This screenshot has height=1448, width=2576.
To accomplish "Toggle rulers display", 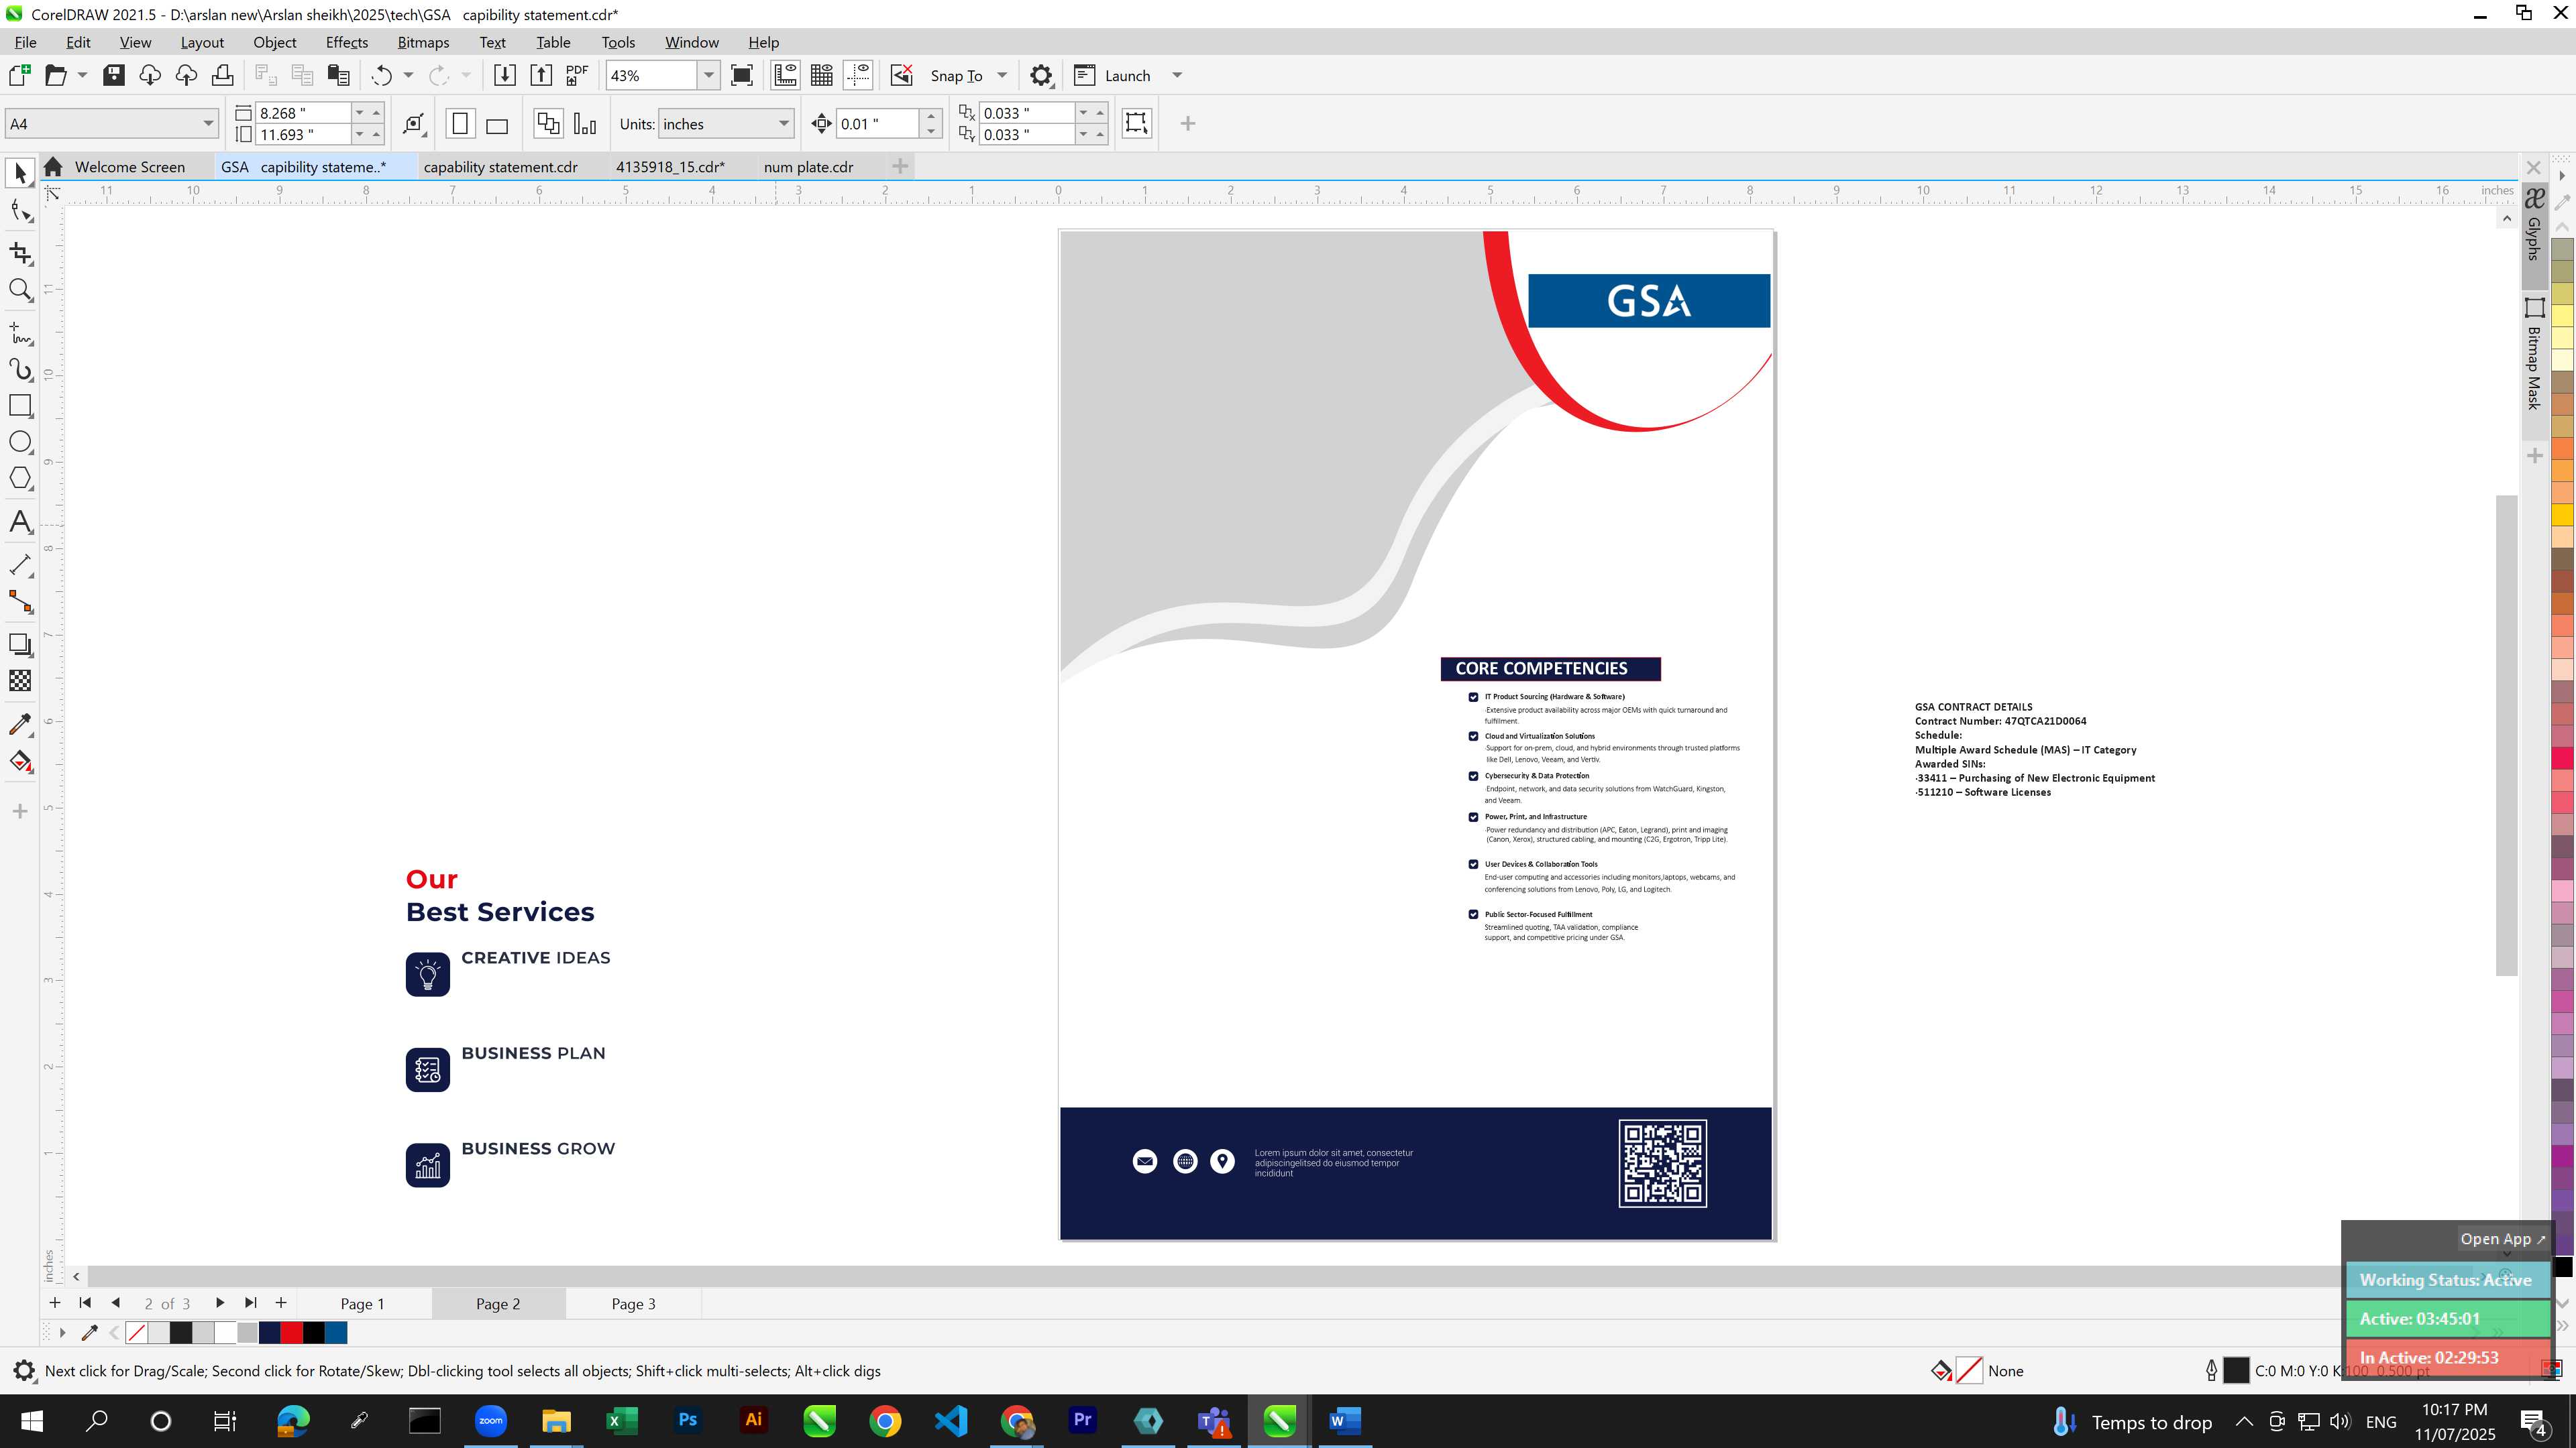I will click(785, 76).
